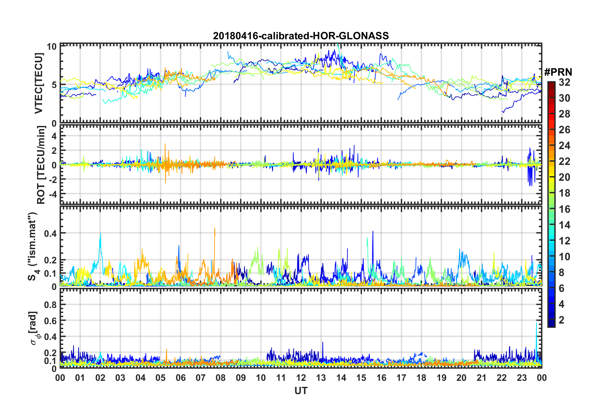Click colorbar tick label 10

564,257
